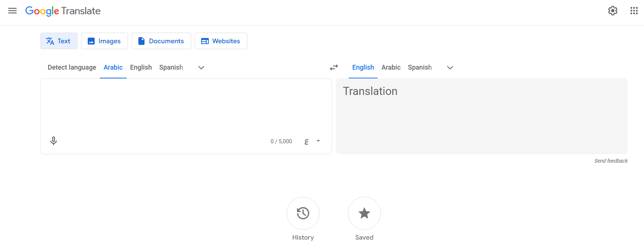Activate voice input with the microphone

[54, 141]
